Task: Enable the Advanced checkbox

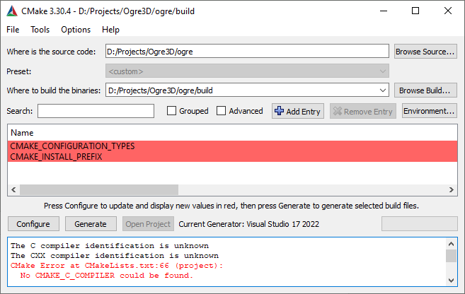Action: click(221, 111)
